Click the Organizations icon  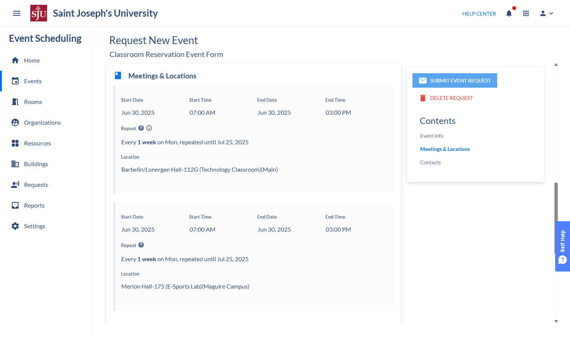click(x=15, y=122)
